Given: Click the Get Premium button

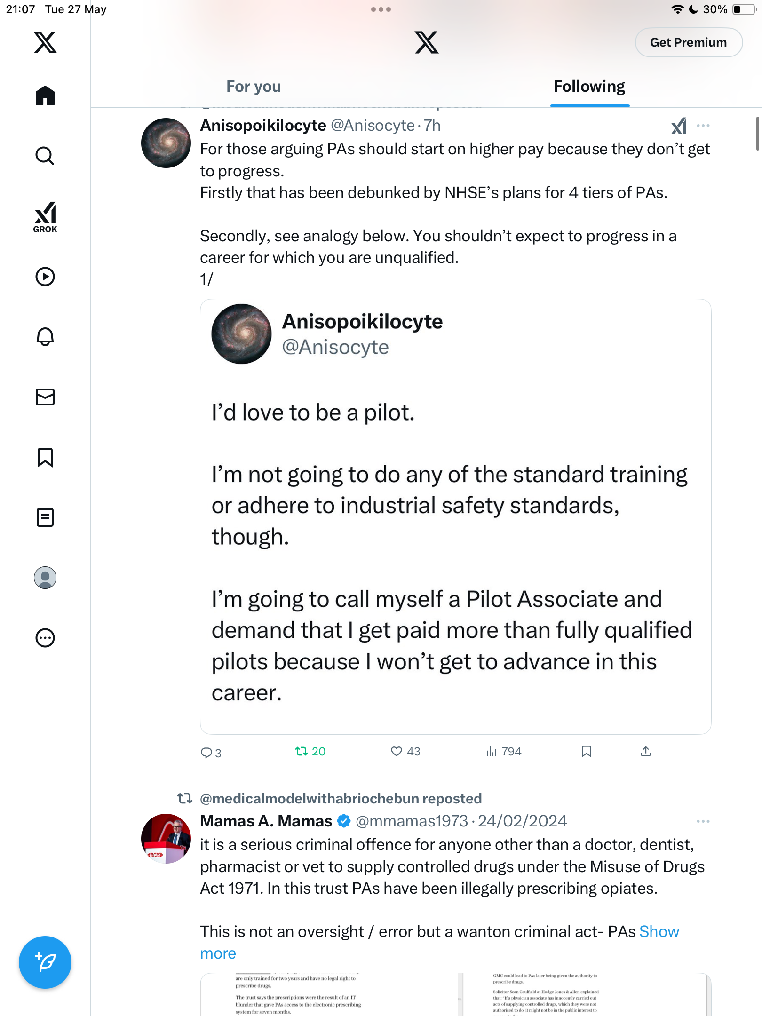Looking at the screenshot, I should (689, 42).
